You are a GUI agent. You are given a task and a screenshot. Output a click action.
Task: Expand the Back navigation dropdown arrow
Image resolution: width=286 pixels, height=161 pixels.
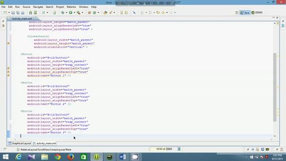pyautogui.click(x=167, y=13)
